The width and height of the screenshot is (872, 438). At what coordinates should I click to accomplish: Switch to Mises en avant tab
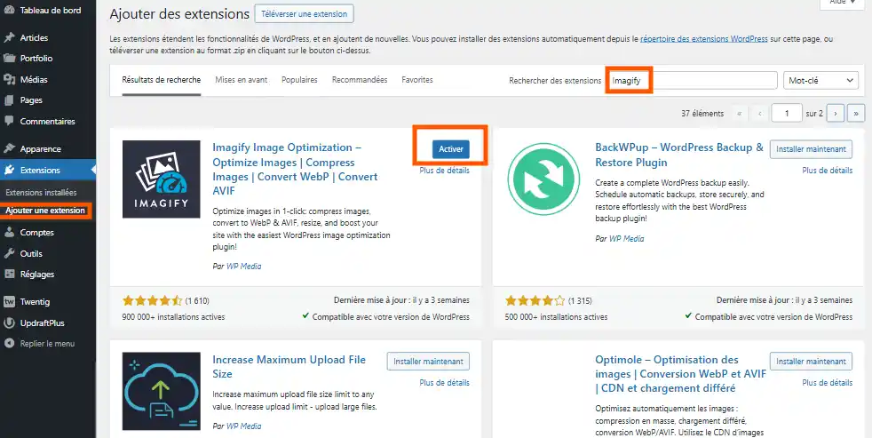[x=242, y=80]
